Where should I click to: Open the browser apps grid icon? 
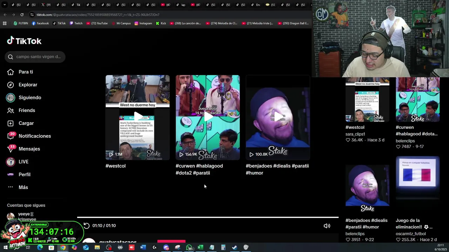pyautogui.click(x=5, y=23)
